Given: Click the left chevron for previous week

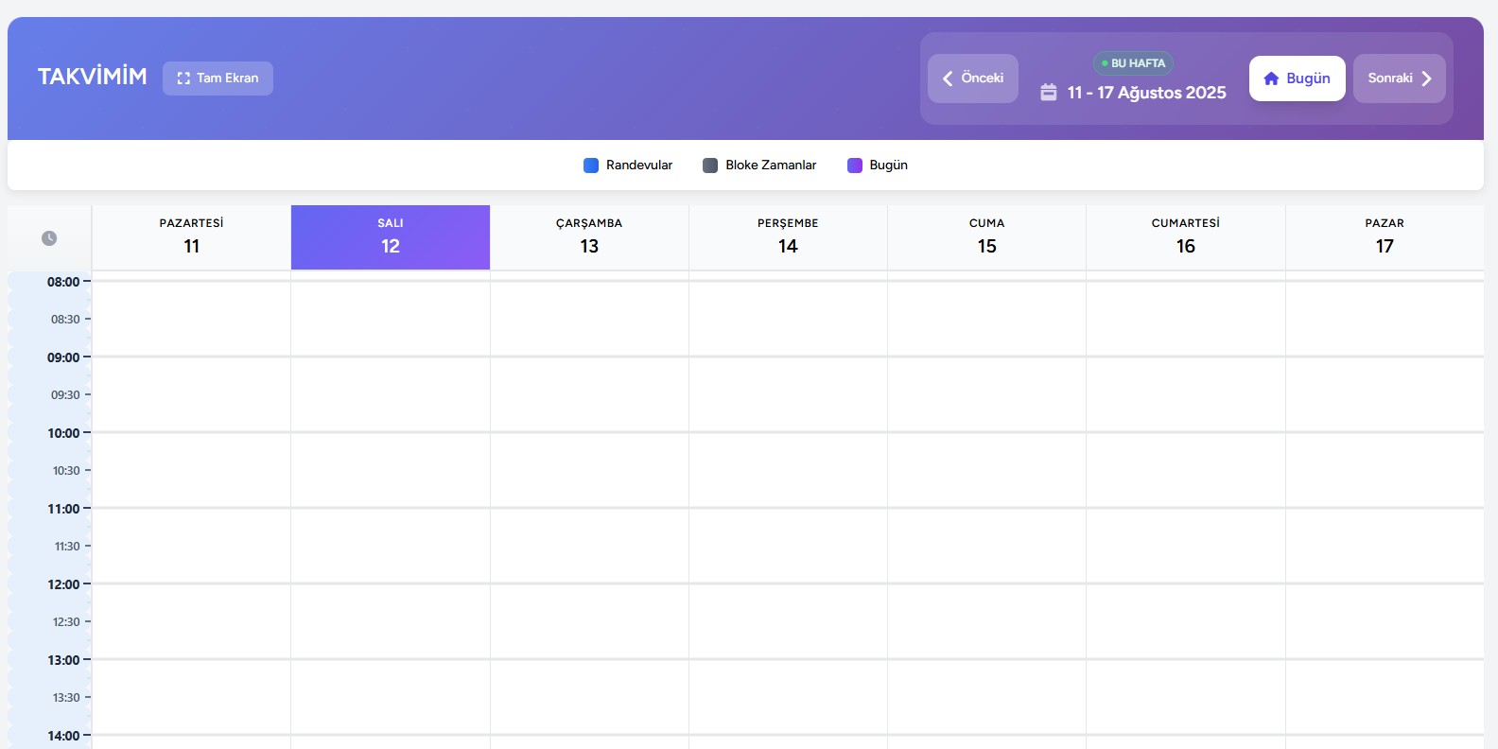Looking at the screenshot, I should pyautogui.click(x=948, y=78).
